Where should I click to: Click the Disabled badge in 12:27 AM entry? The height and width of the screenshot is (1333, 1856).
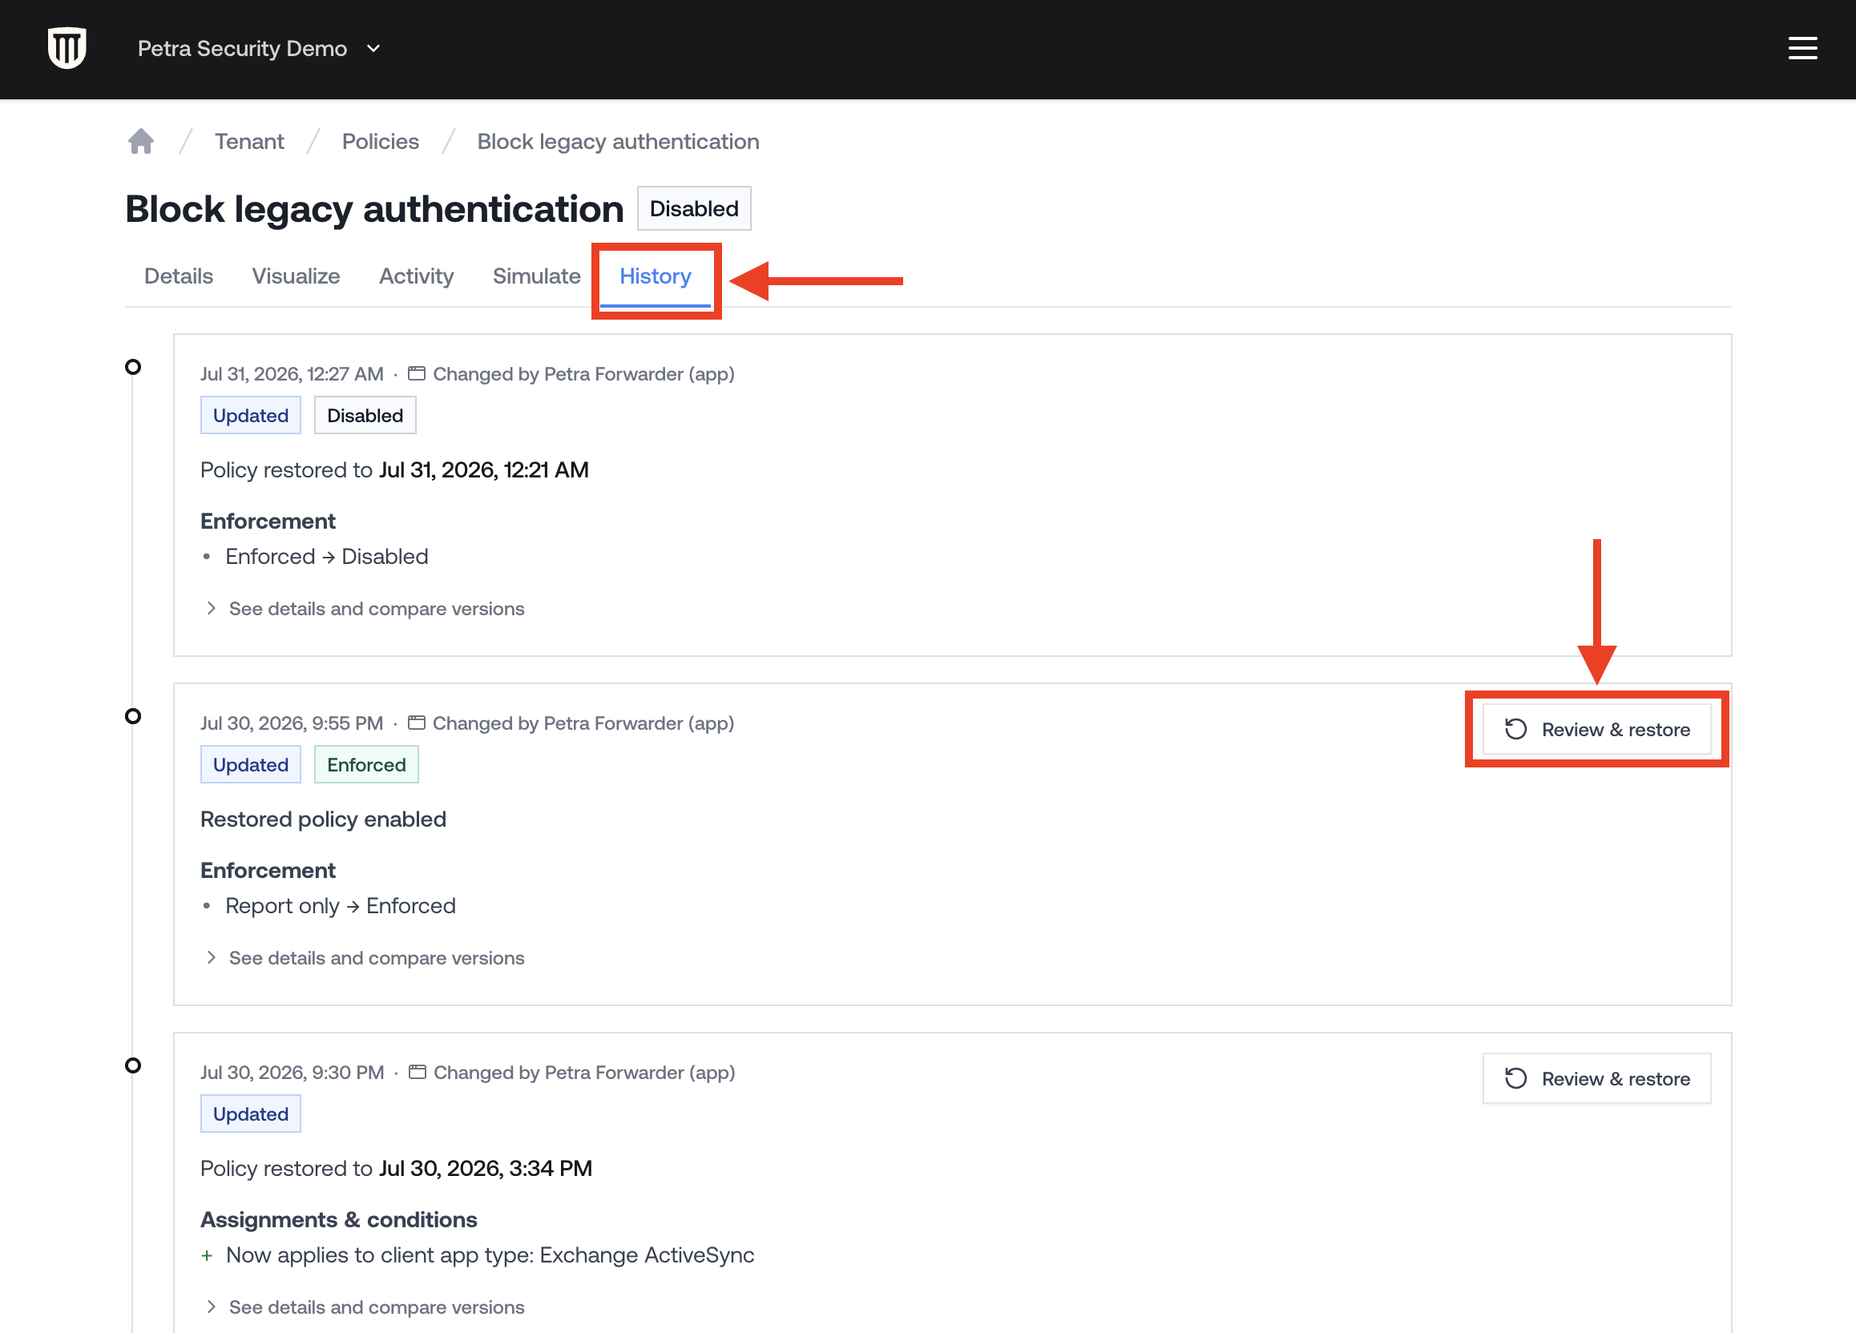(x=365, y=415)
